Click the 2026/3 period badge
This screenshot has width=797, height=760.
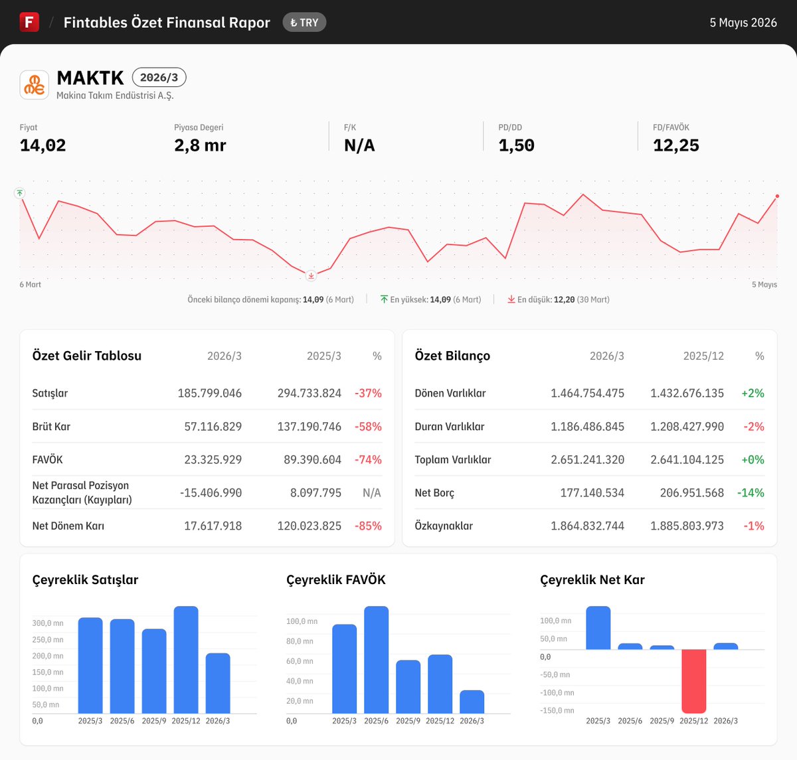[x=159, y=78]
